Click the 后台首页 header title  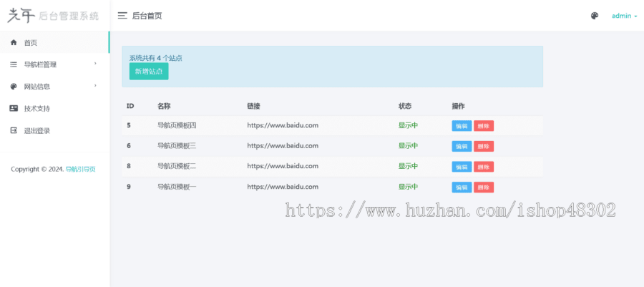pos(147,16)
